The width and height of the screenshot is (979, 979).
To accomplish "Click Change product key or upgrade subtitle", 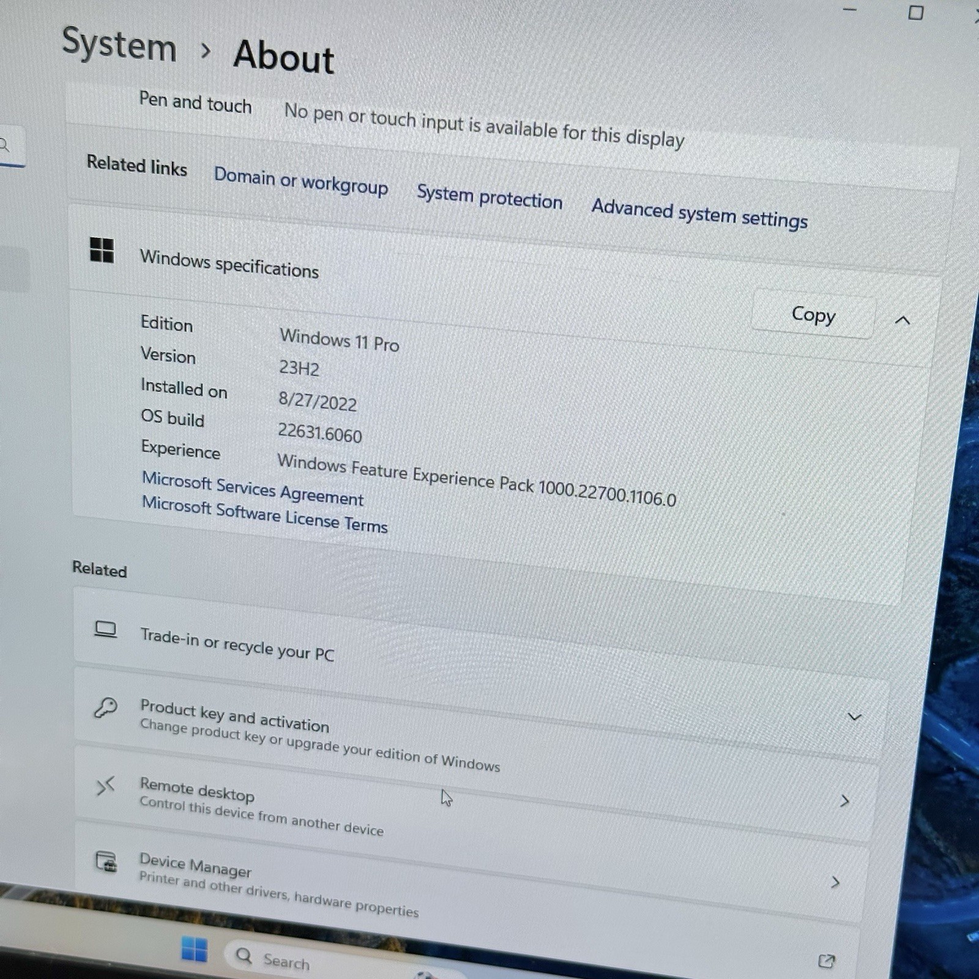I will [320, 745].
